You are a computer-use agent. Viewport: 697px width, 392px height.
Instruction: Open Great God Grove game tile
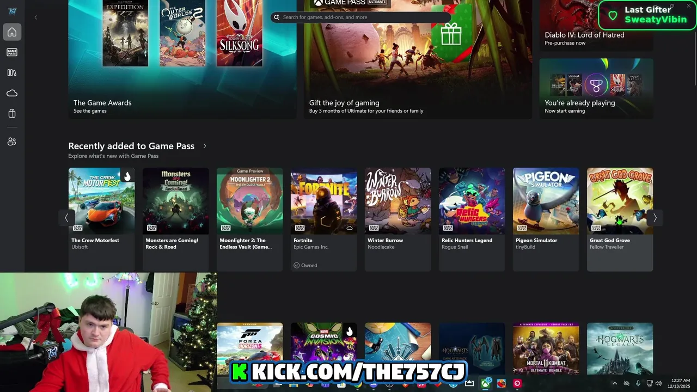tap(620, 219)
